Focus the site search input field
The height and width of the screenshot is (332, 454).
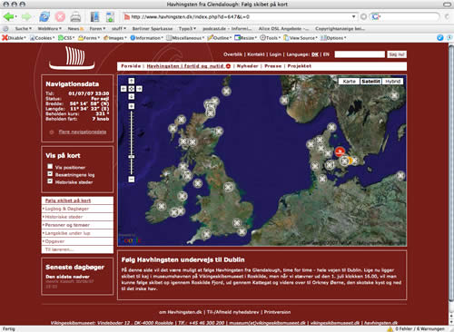point(360,54)
